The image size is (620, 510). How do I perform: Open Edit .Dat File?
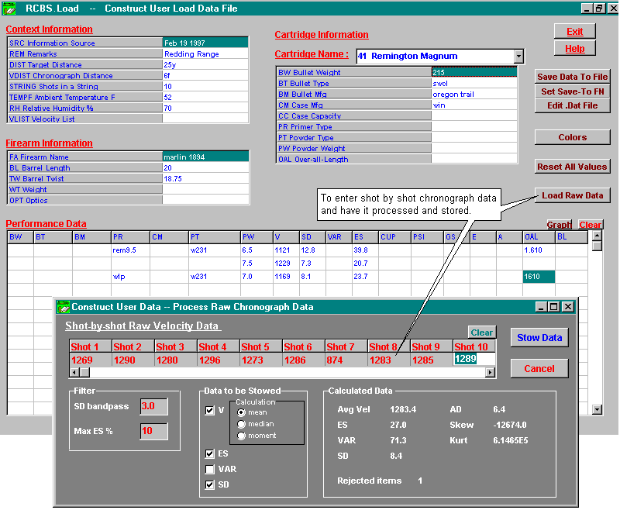click(572, 105)
